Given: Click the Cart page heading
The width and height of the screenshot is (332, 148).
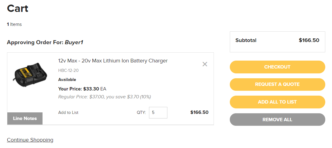Looking at the screenshot, I should coord(17,9).
